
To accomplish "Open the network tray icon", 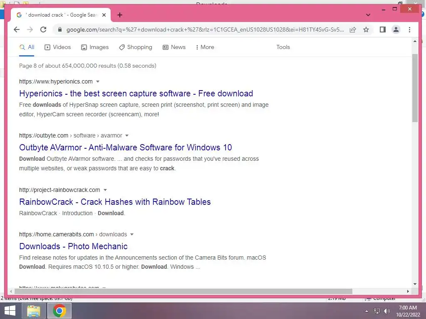I will point(377,311).
